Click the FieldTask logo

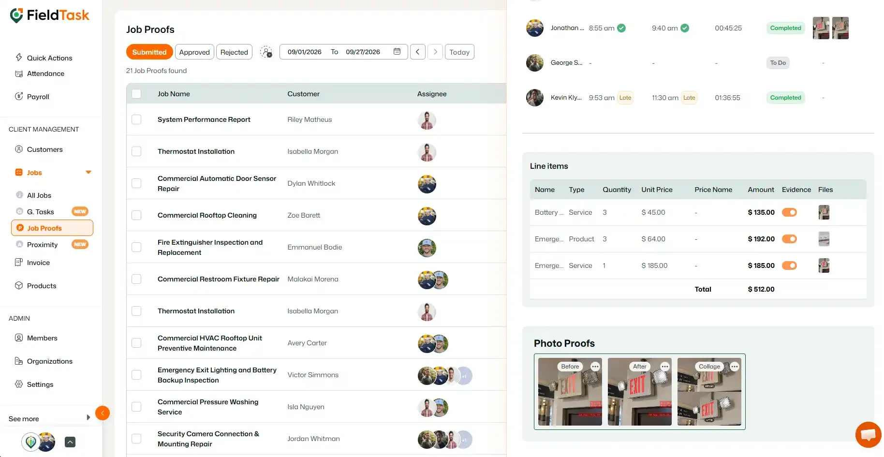tap(49, 15)
